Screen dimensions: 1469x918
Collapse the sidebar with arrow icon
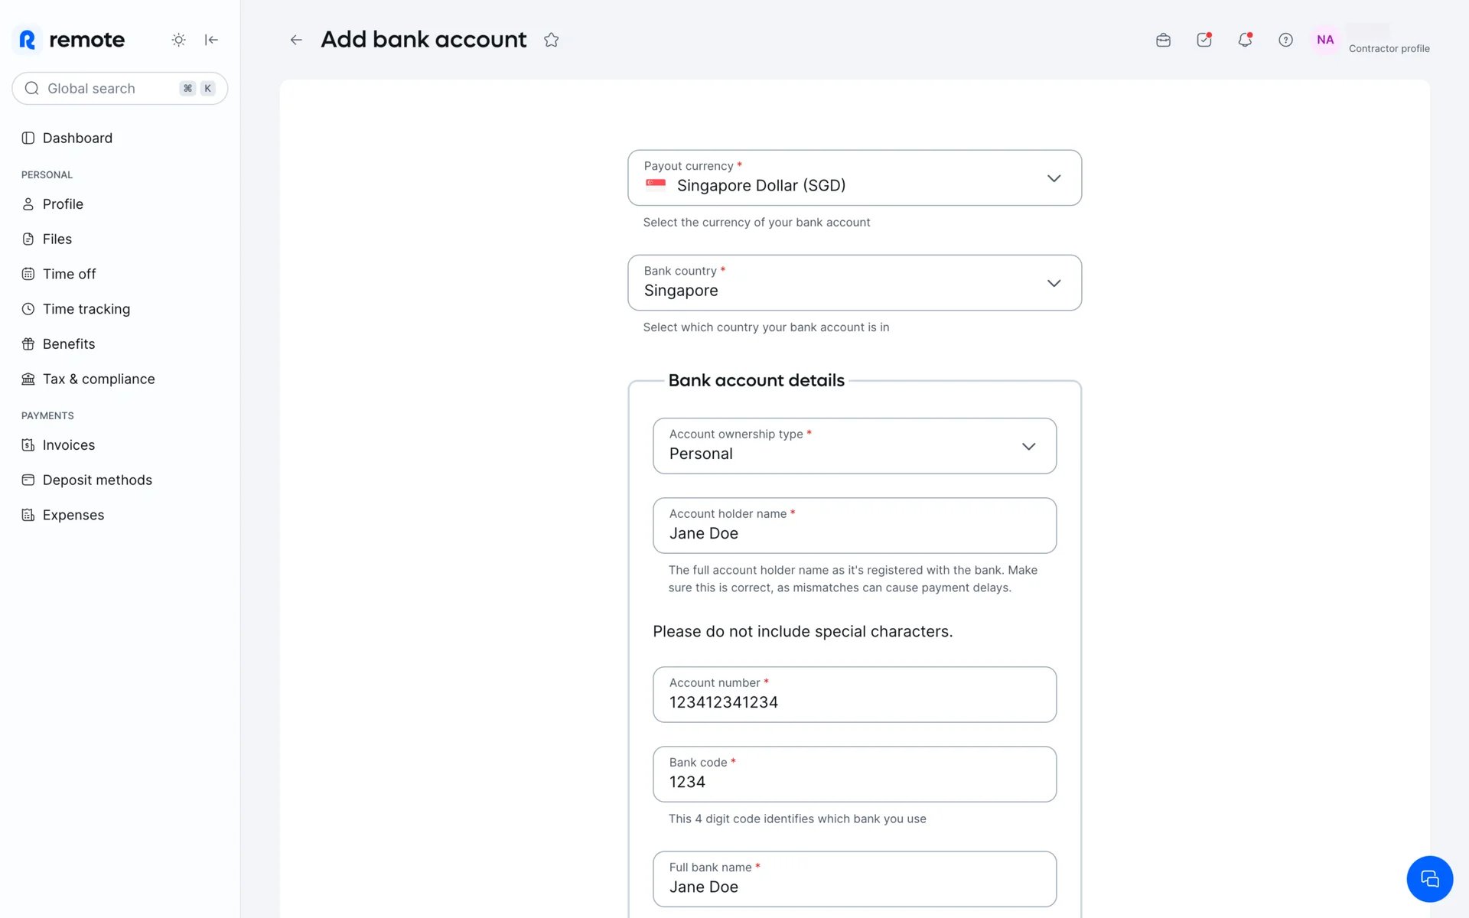pos(211,40)
